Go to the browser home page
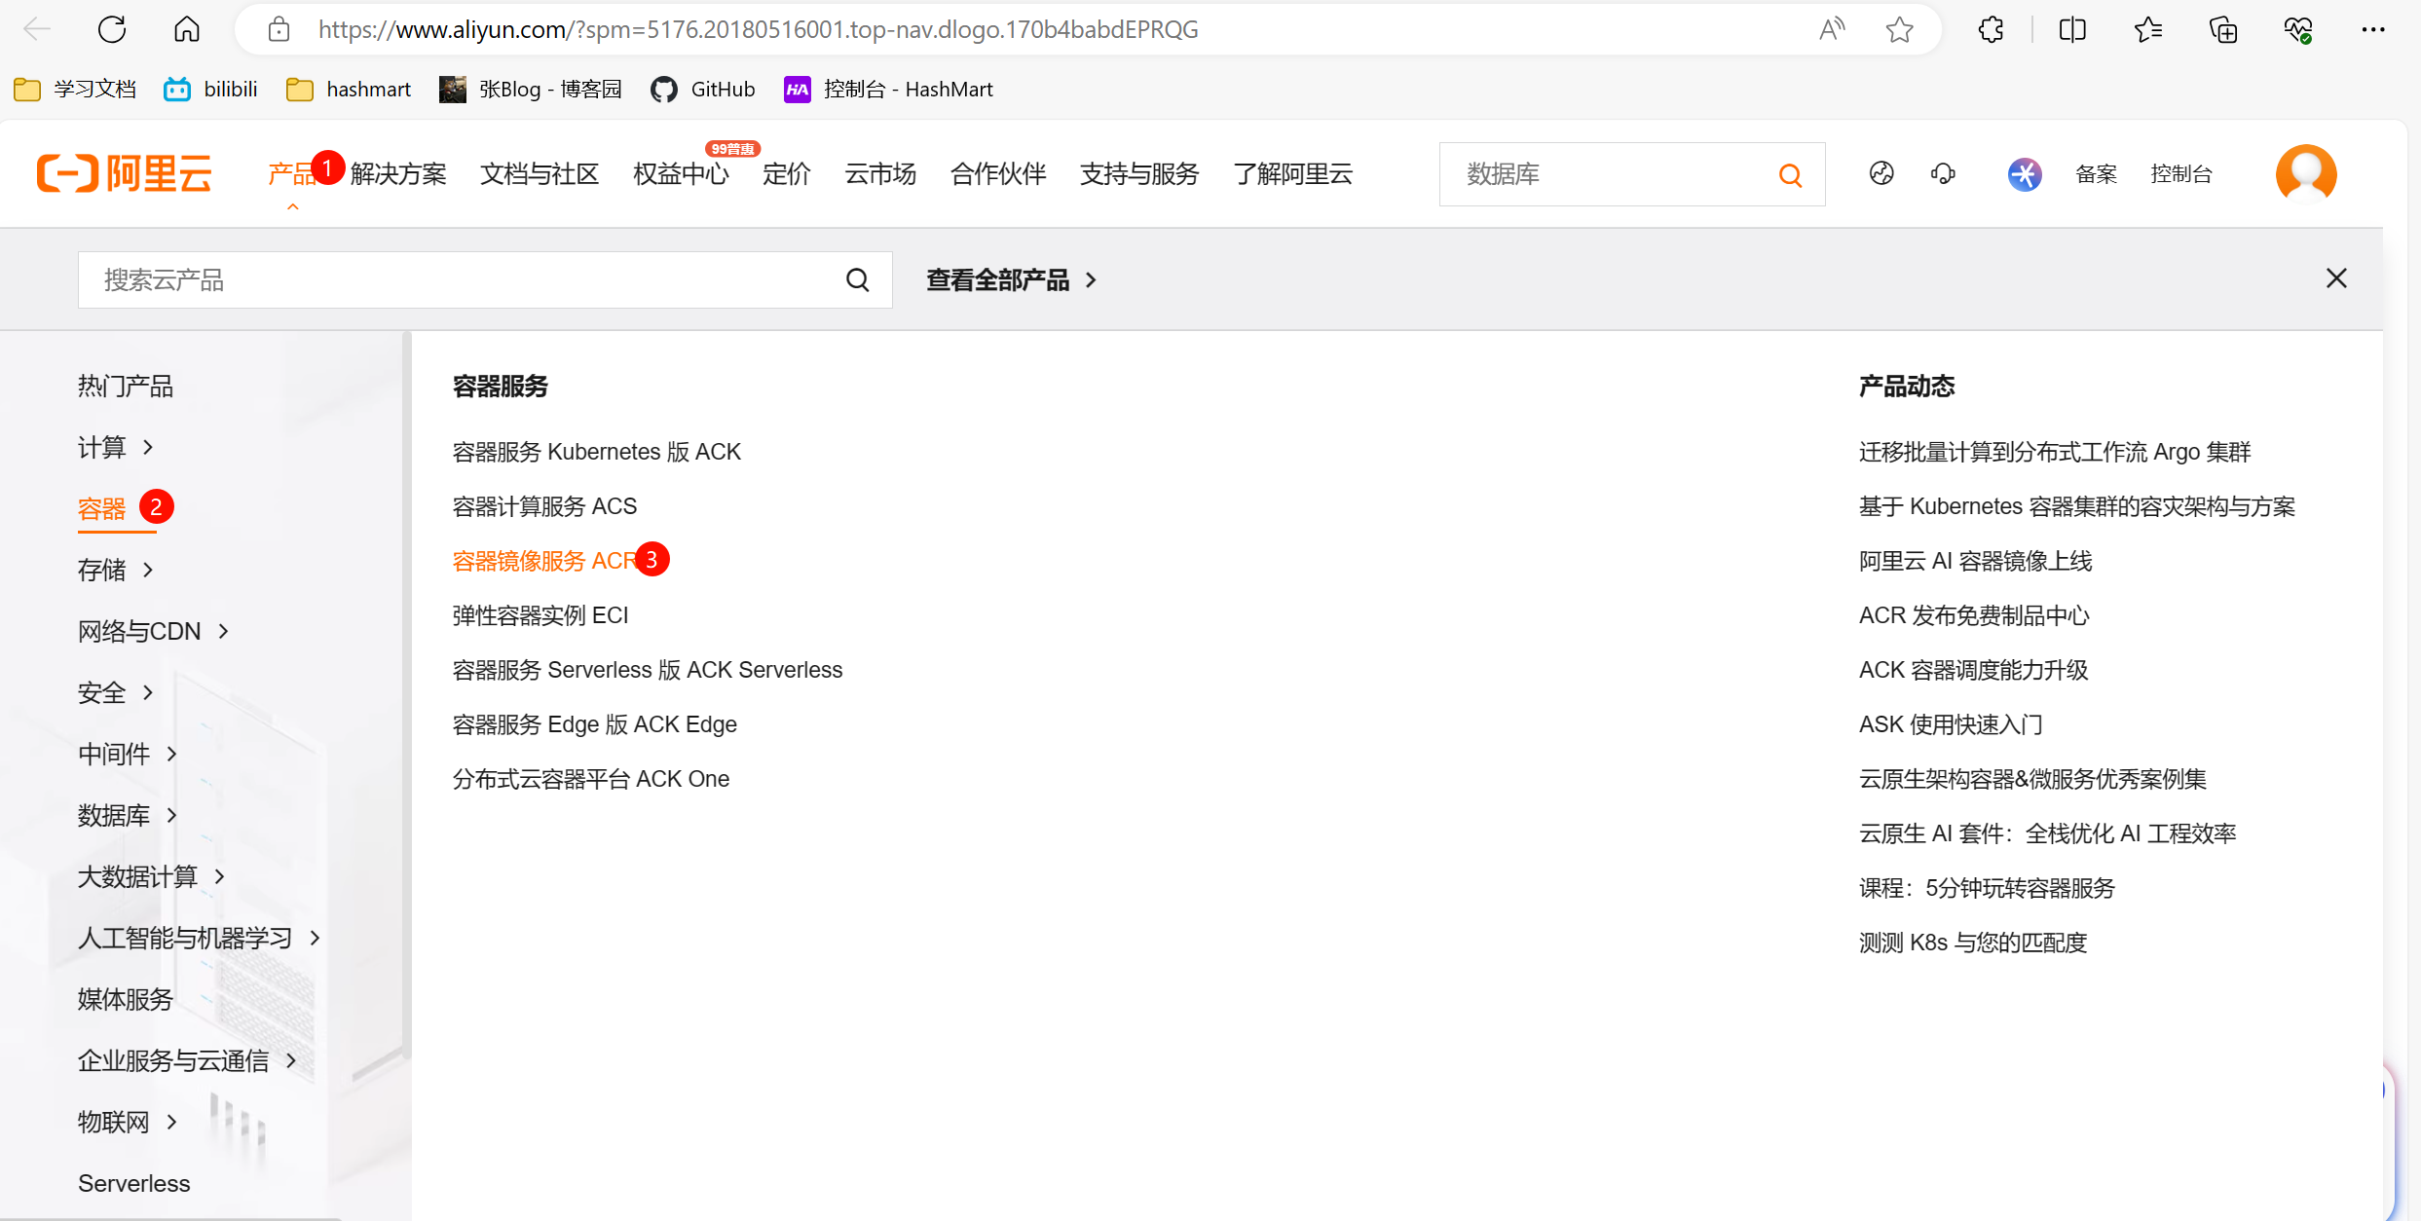 pyautogui.click(x=186, y=28)
